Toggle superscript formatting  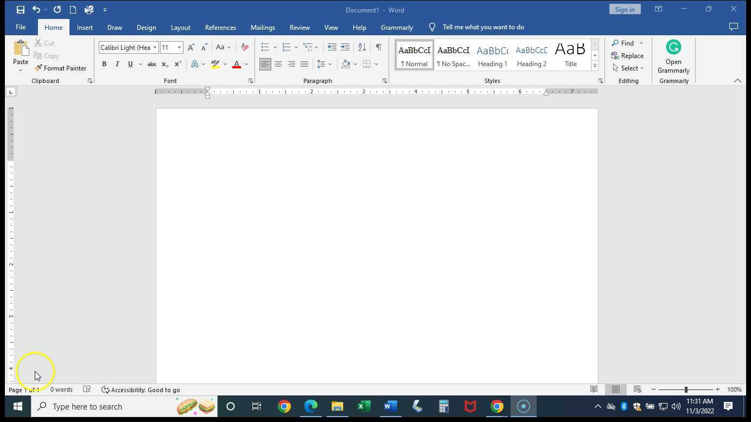pos(177,64)
